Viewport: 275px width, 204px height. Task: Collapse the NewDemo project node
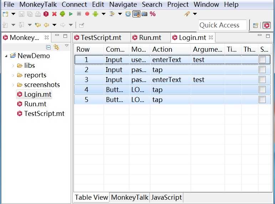(x=6, y=56)
